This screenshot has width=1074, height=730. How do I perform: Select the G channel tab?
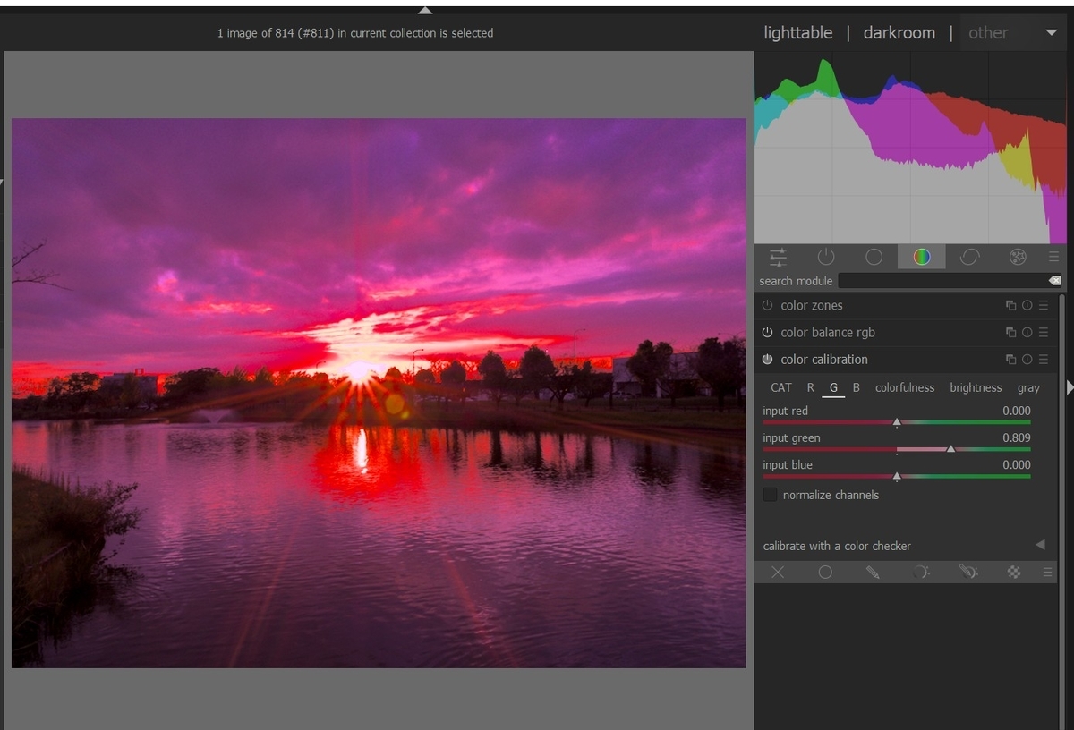click(833, 387)
